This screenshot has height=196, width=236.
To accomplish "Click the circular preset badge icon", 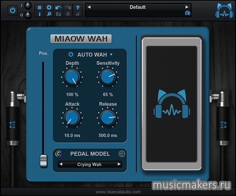I will pos(187,13).
